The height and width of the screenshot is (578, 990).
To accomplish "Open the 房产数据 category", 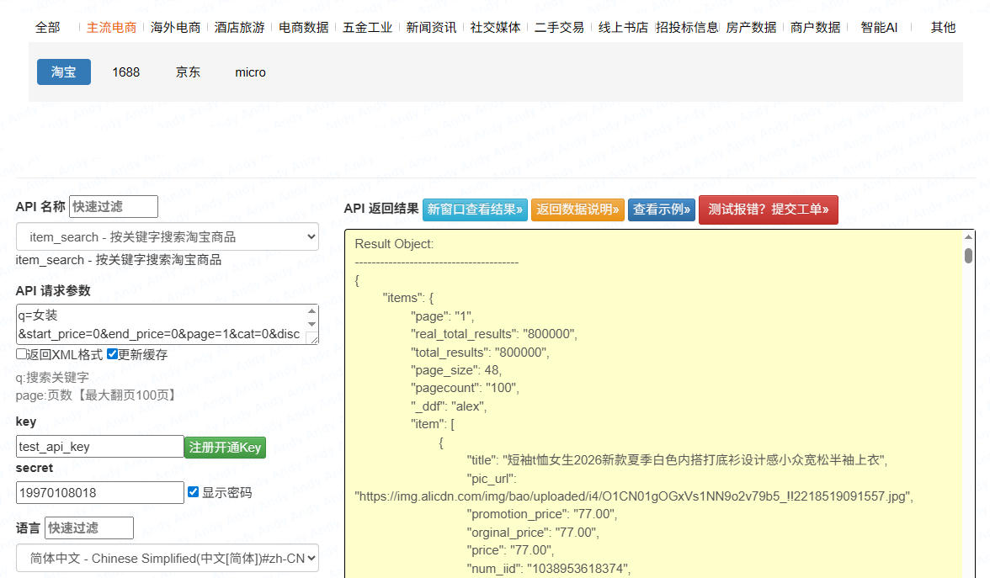I will 751,28.
